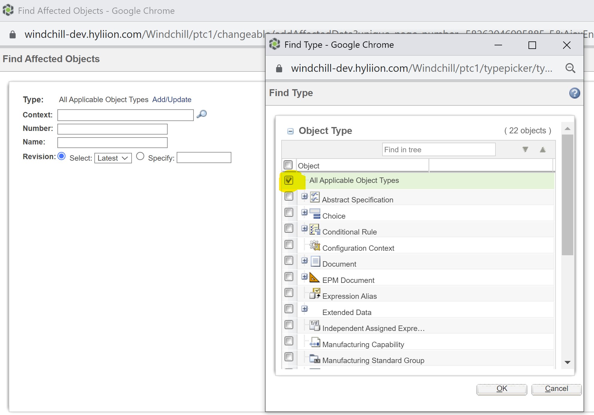Uncheck All Applicable Object Types checkbox

click(289, 180)
